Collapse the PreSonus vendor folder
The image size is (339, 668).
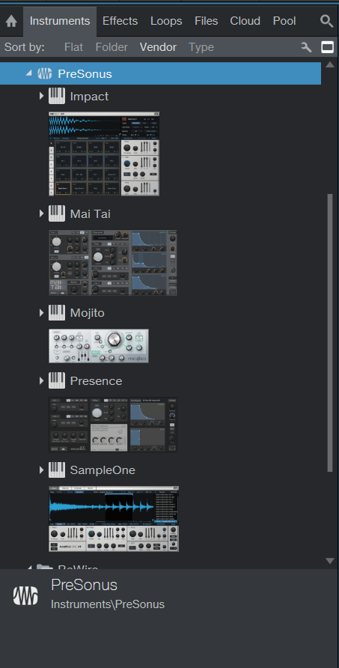[28, 73]
